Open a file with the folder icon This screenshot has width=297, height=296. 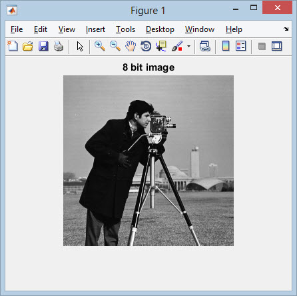click(28, 46)
